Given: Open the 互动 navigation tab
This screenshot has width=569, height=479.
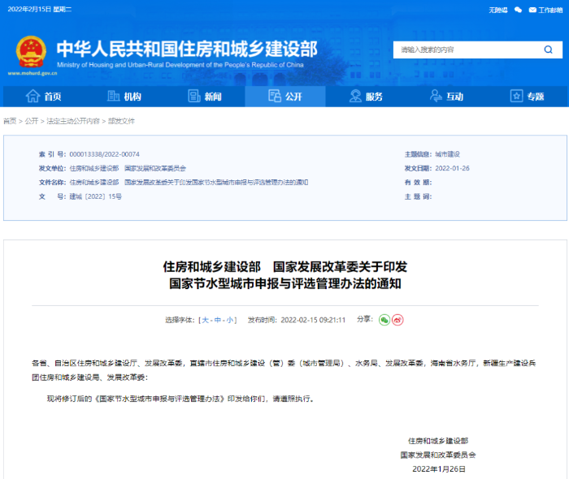Looking at the screenshot, I should [x=445, y=97].
